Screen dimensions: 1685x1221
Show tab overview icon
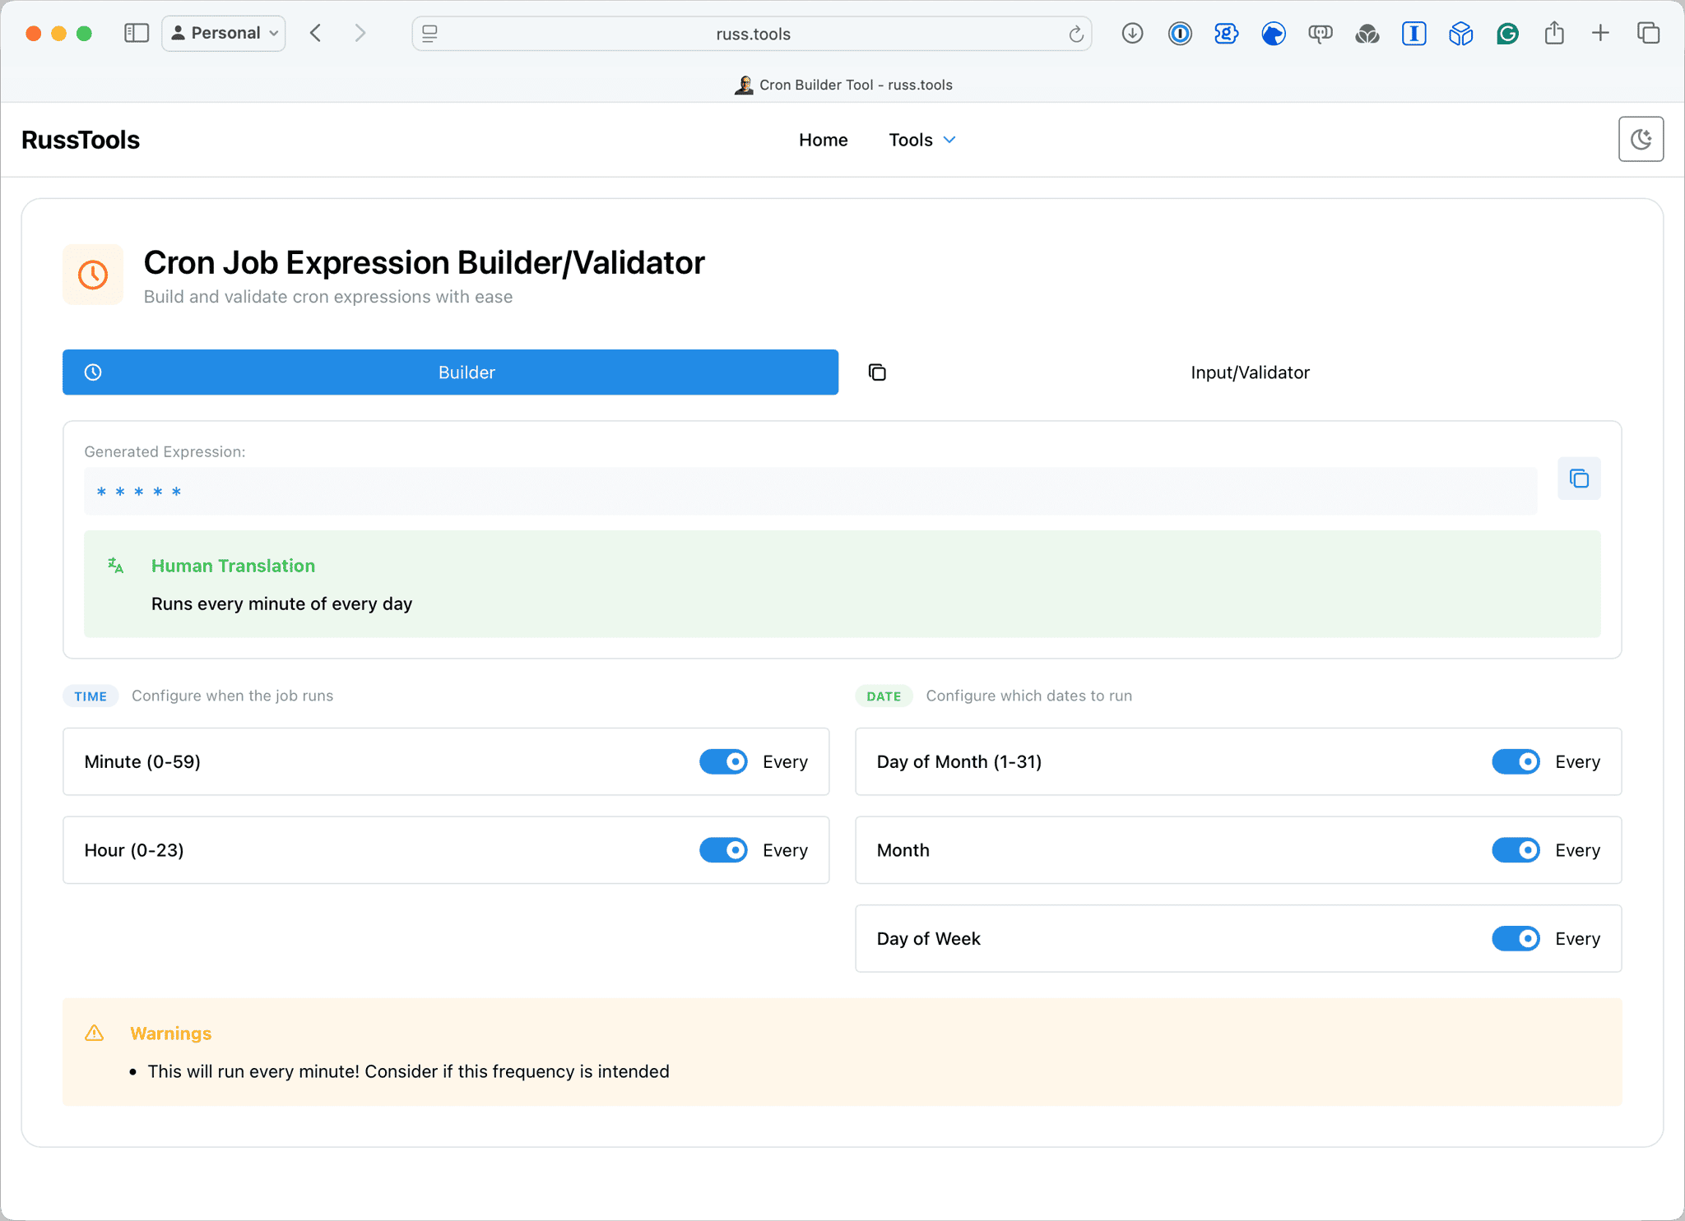[x=1648, y=33]
